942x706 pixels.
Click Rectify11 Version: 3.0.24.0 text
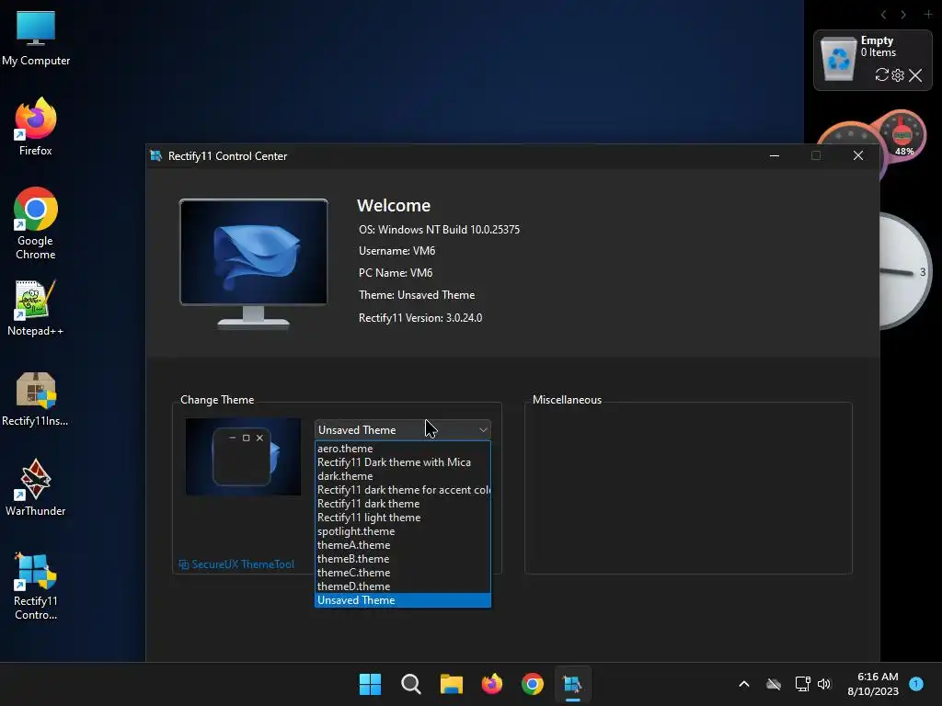420,318
